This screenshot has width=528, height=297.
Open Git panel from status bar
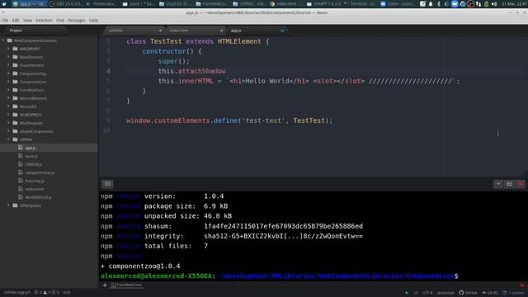[490, 293]
